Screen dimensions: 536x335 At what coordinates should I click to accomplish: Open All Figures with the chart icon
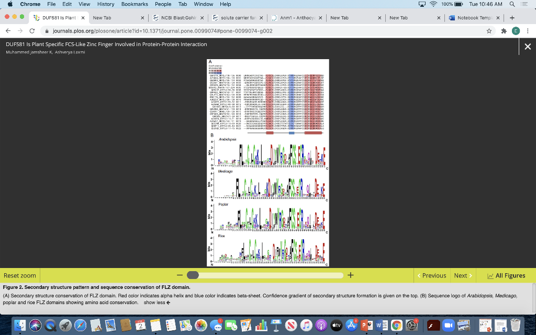tap(505, 275)
